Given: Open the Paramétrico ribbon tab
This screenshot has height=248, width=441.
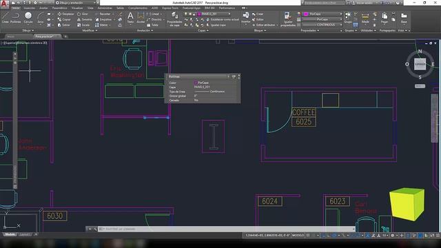Looking at the screenshot, I should (x=60, y=8).
